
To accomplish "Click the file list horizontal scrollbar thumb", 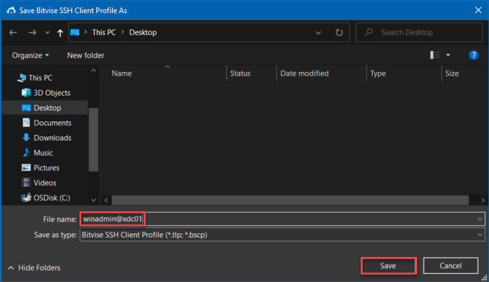I will click(x=290, y=200).
